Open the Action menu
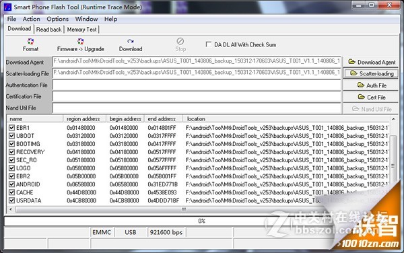This screenshot has height=253, width=404. 32,19
